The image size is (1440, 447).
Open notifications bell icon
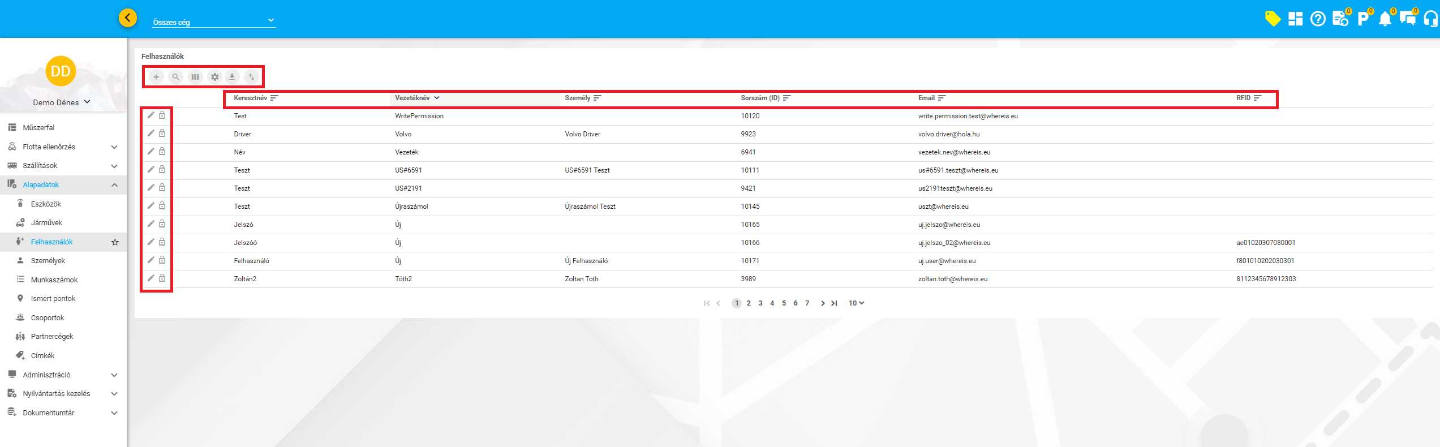click(x=1385, y=19)
